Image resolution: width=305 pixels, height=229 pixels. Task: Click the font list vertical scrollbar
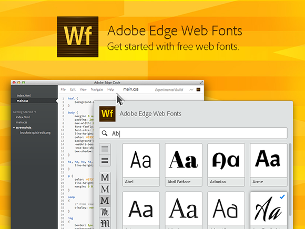290,180
